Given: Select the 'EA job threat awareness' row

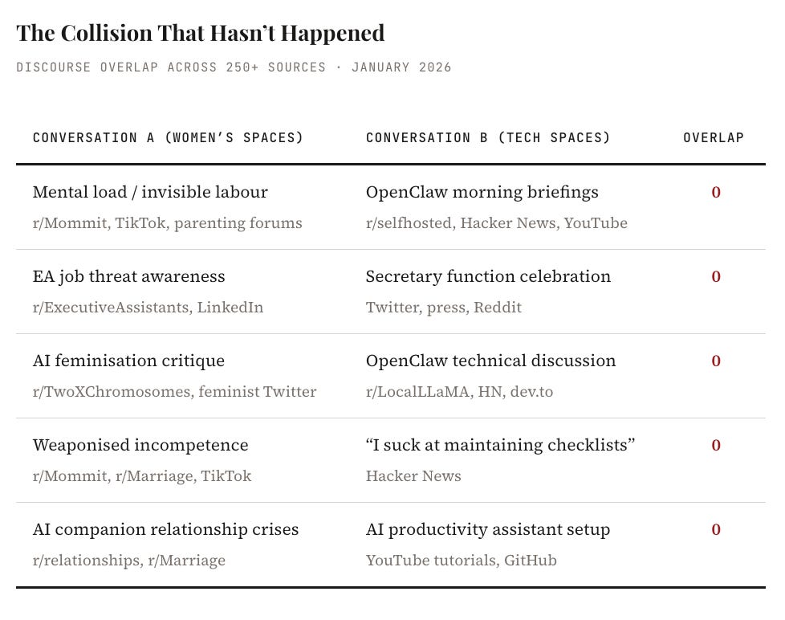Looking at the screenshot, I should tap(391, 292).
